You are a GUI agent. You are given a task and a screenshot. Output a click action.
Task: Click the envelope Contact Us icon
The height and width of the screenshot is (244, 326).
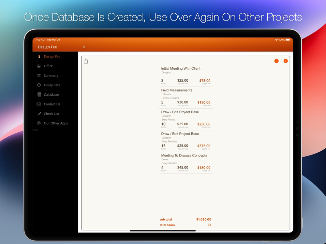click(x=39, y=104)
